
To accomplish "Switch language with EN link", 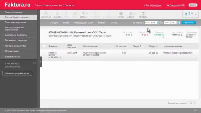I will click(195, 110).
